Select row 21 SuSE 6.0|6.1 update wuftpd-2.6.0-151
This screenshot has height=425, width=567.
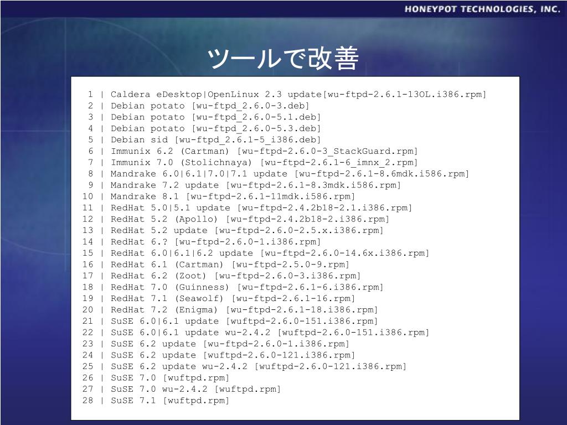[x=230, y=322]
